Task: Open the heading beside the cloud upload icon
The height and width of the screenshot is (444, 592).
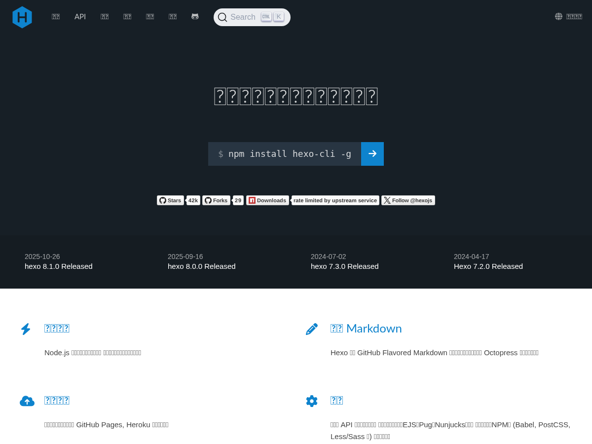Action: click(x=57, y=400)
